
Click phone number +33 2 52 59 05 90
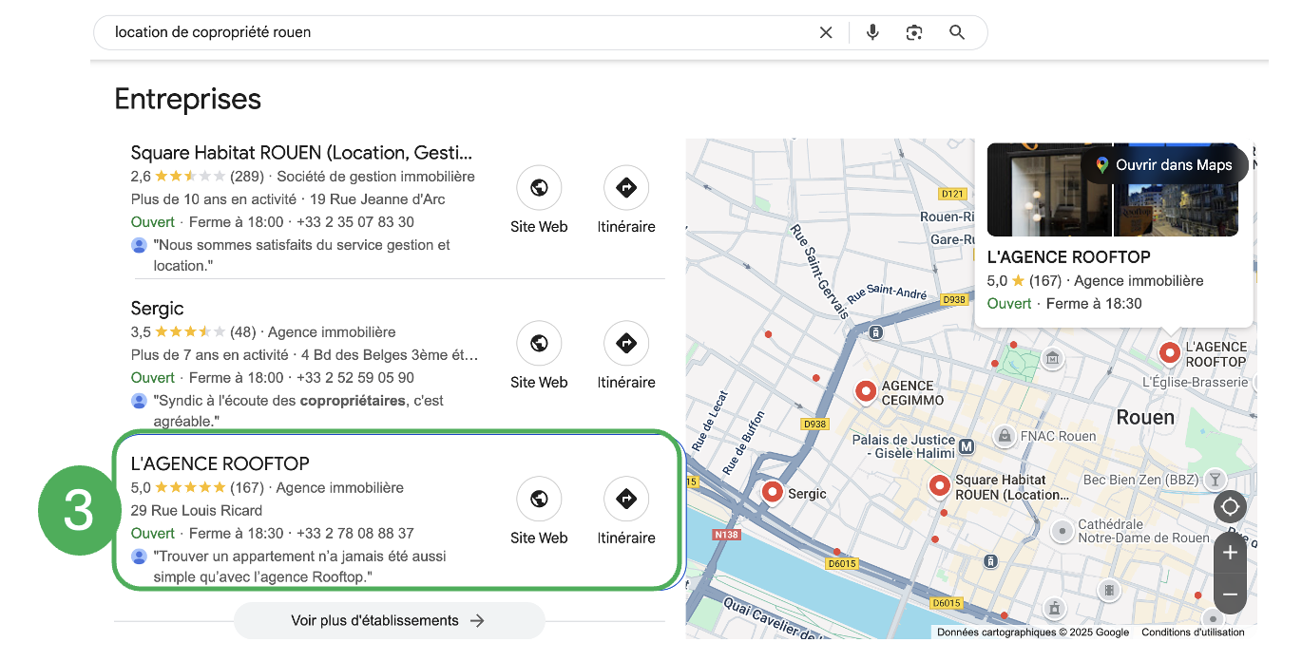point(355,377)
